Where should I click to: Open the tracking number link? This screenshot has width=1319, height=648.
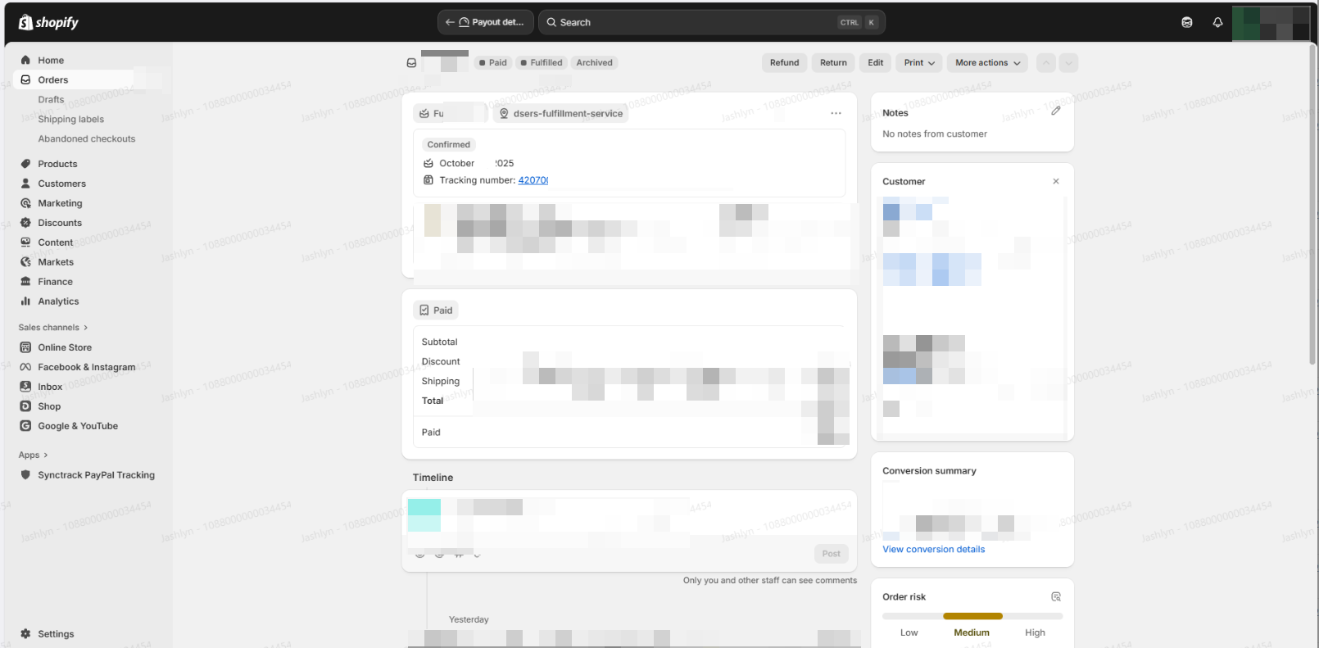tap(533, 180)
